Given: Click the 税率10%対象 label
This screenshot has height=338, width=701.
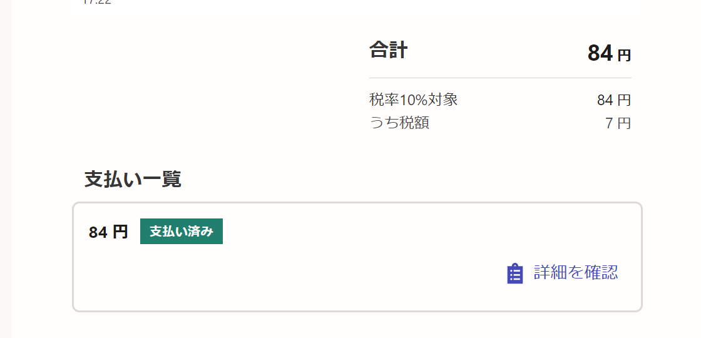Looking at the screenshot, I should [x=414, y=100].
